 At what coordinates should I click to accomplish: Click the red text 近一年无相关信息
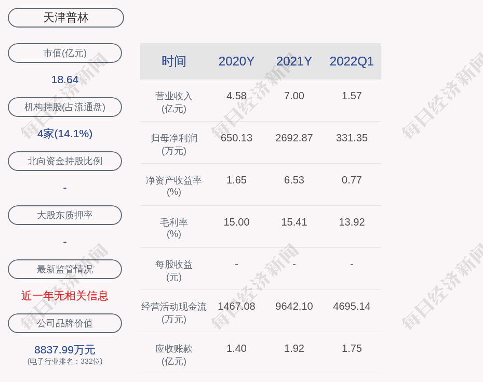pos(65,296)
